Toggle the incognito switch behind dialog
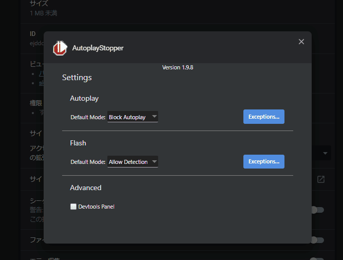The image size is (343, 260). 318,210
